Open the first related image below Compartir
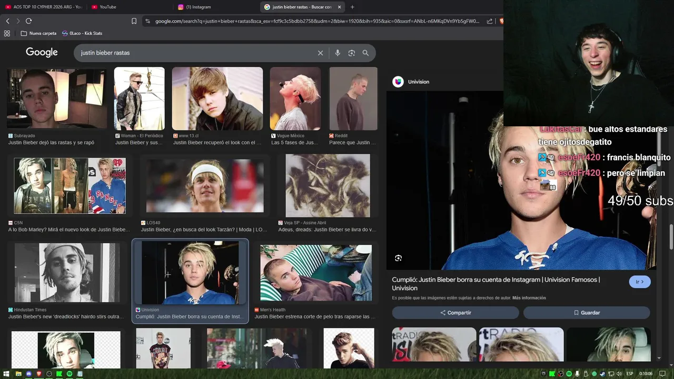The height and width of the screenshot is (379, 674). (434, 344)
